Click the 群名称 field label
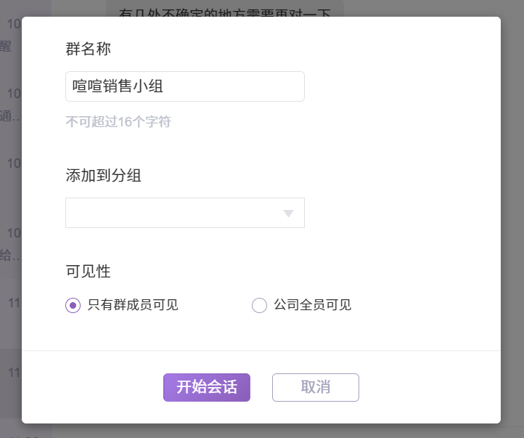524x438 pixels. pos(88,49)
